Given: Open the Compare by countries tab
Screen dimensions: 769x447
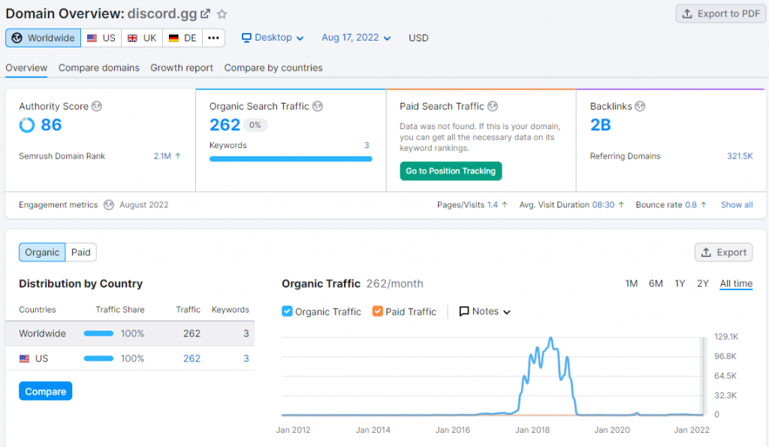Looking at the screenshot, I should click(x=273, y=68).
